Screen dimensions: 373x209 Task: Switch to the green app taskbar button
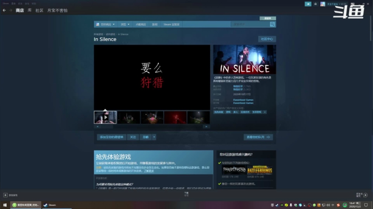26,205
